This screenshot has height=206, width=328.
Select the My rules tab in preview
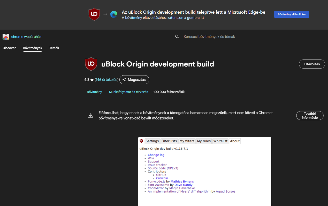[204, 141]
